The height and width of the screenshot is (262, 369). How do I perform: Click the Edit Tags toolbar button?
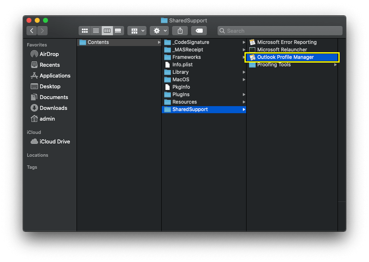coord(199,31)
